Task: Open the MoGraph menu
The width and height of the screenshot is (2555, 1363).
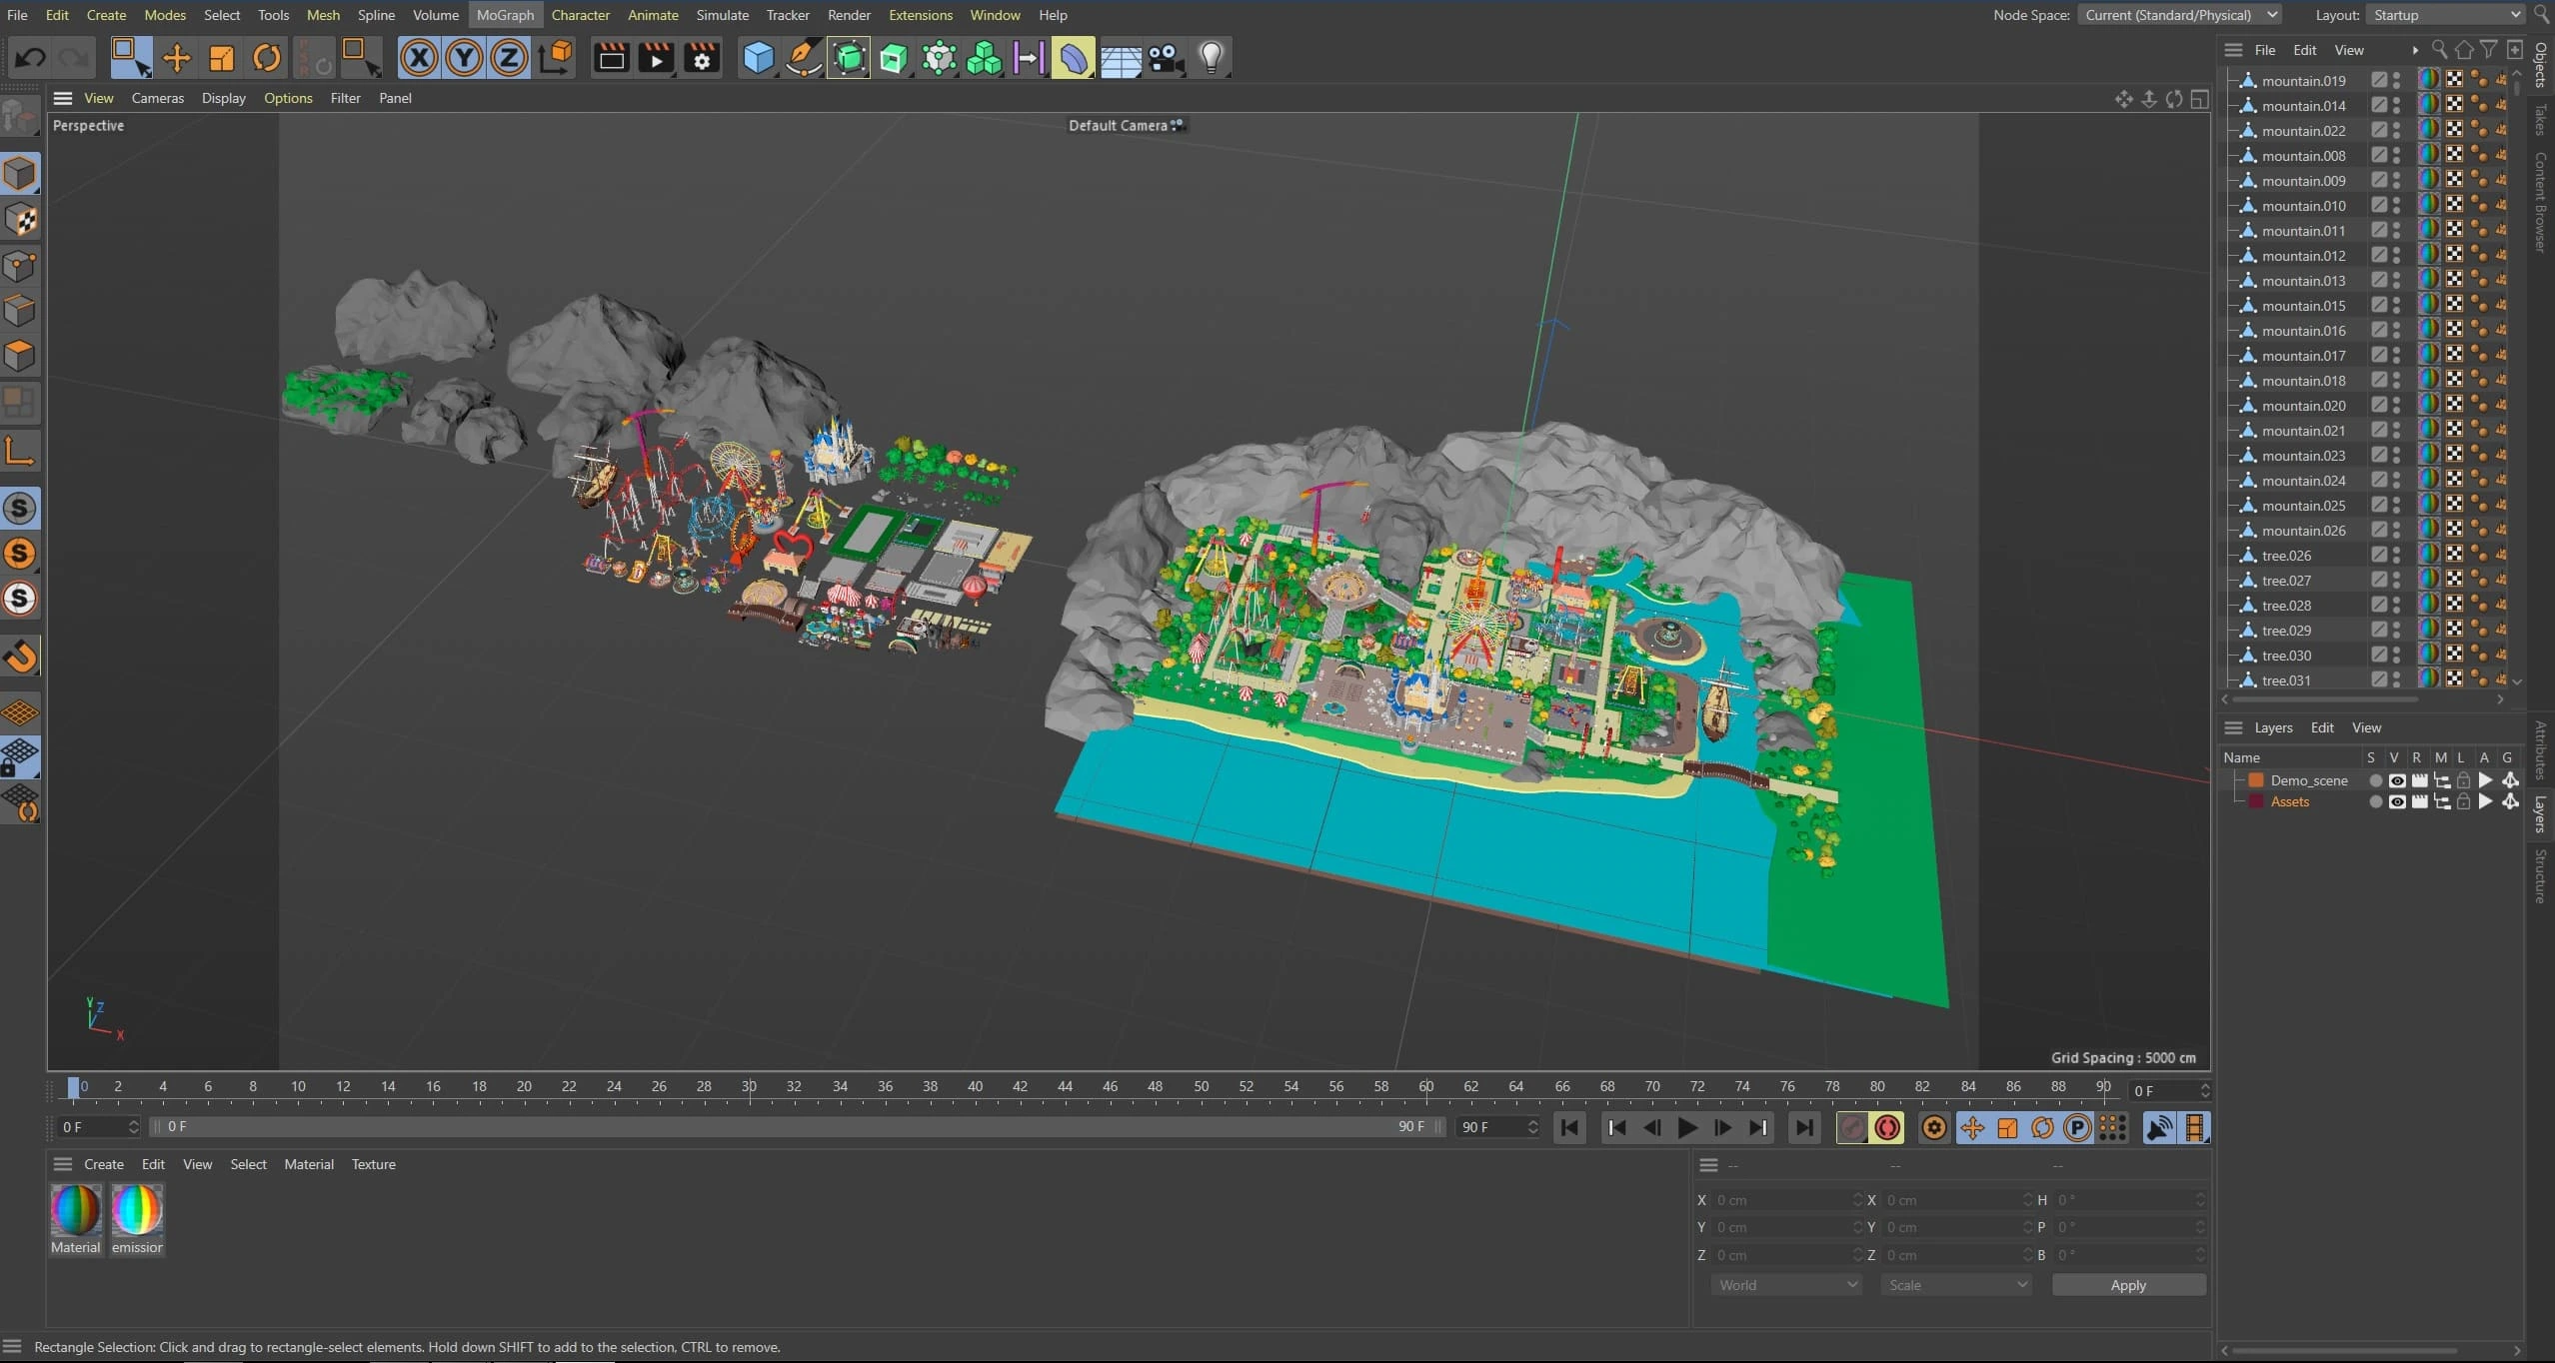Action: pos(505,15)
